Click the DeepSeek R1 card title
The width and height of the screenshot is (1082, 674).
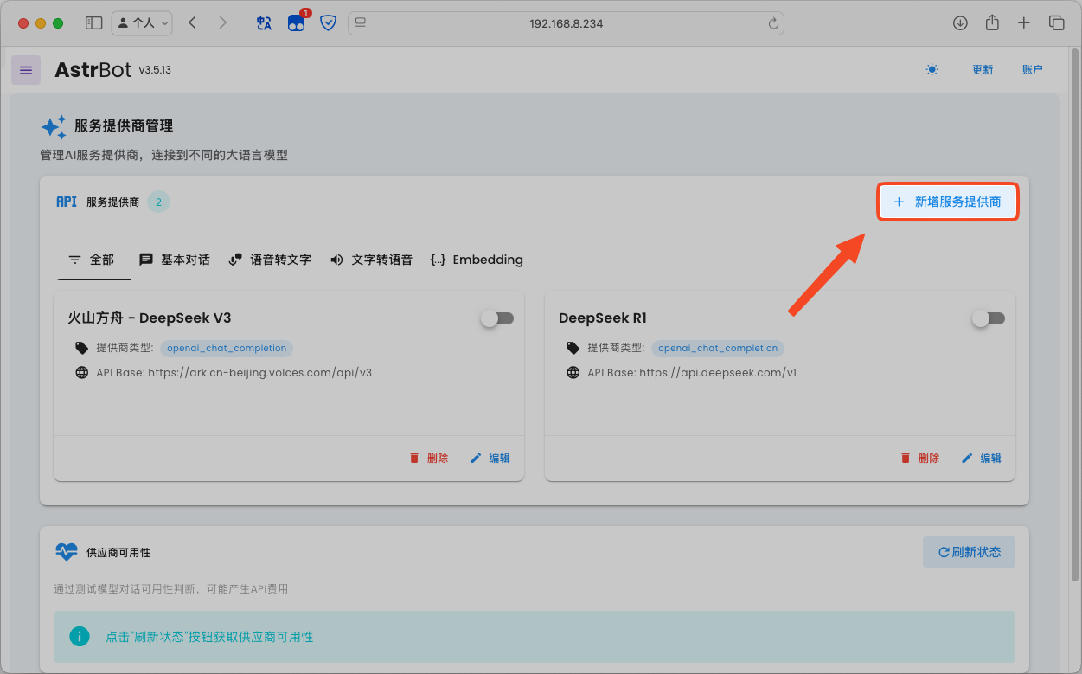603,318
